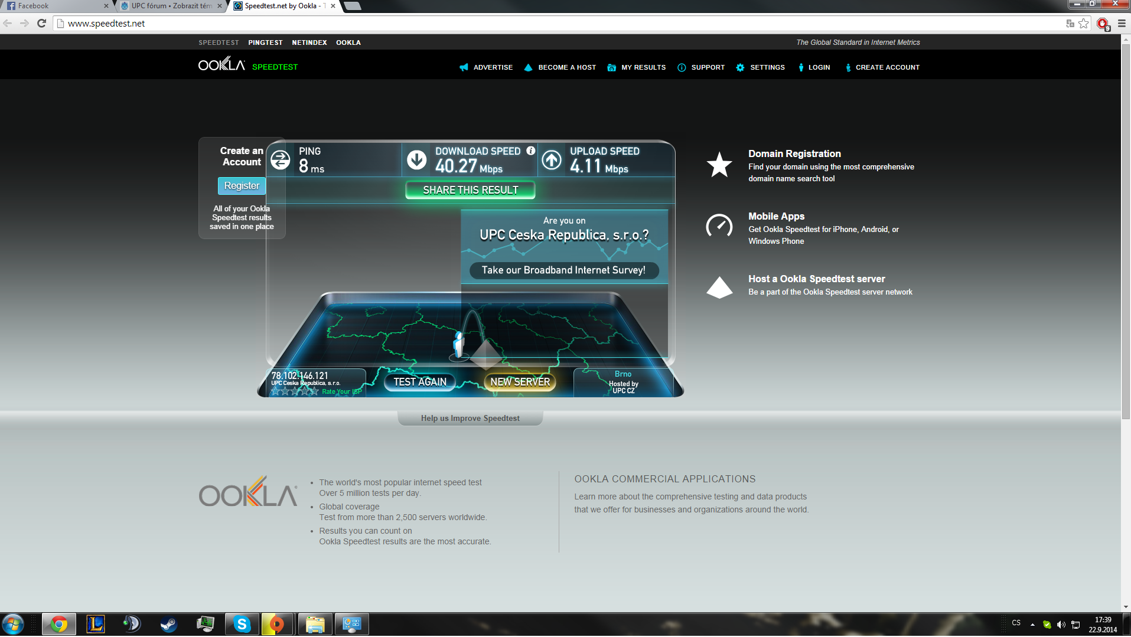Open League of Legends from taskbar
The height and width of the screenshot is (637, 1131).
[96, 624]
